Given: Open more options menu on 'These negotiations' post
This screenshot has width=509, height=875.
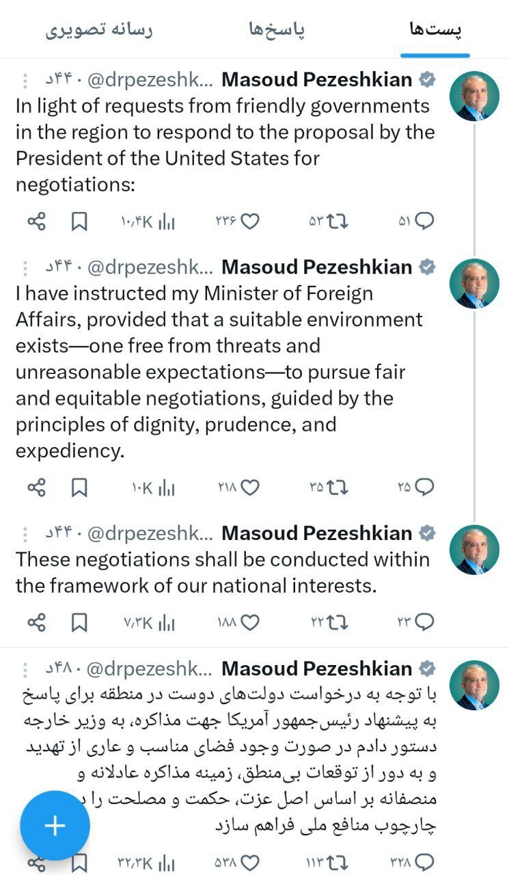Looking at the screenshot, I should point(25,533).
